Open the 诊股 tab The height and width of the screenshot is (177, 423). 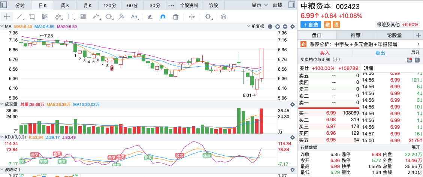tap(214, 5)
